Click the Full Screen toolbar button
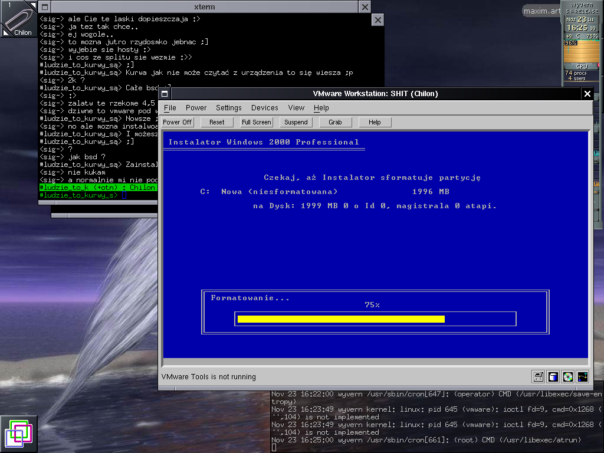This screenshot has height=453, width=604. 257,122
